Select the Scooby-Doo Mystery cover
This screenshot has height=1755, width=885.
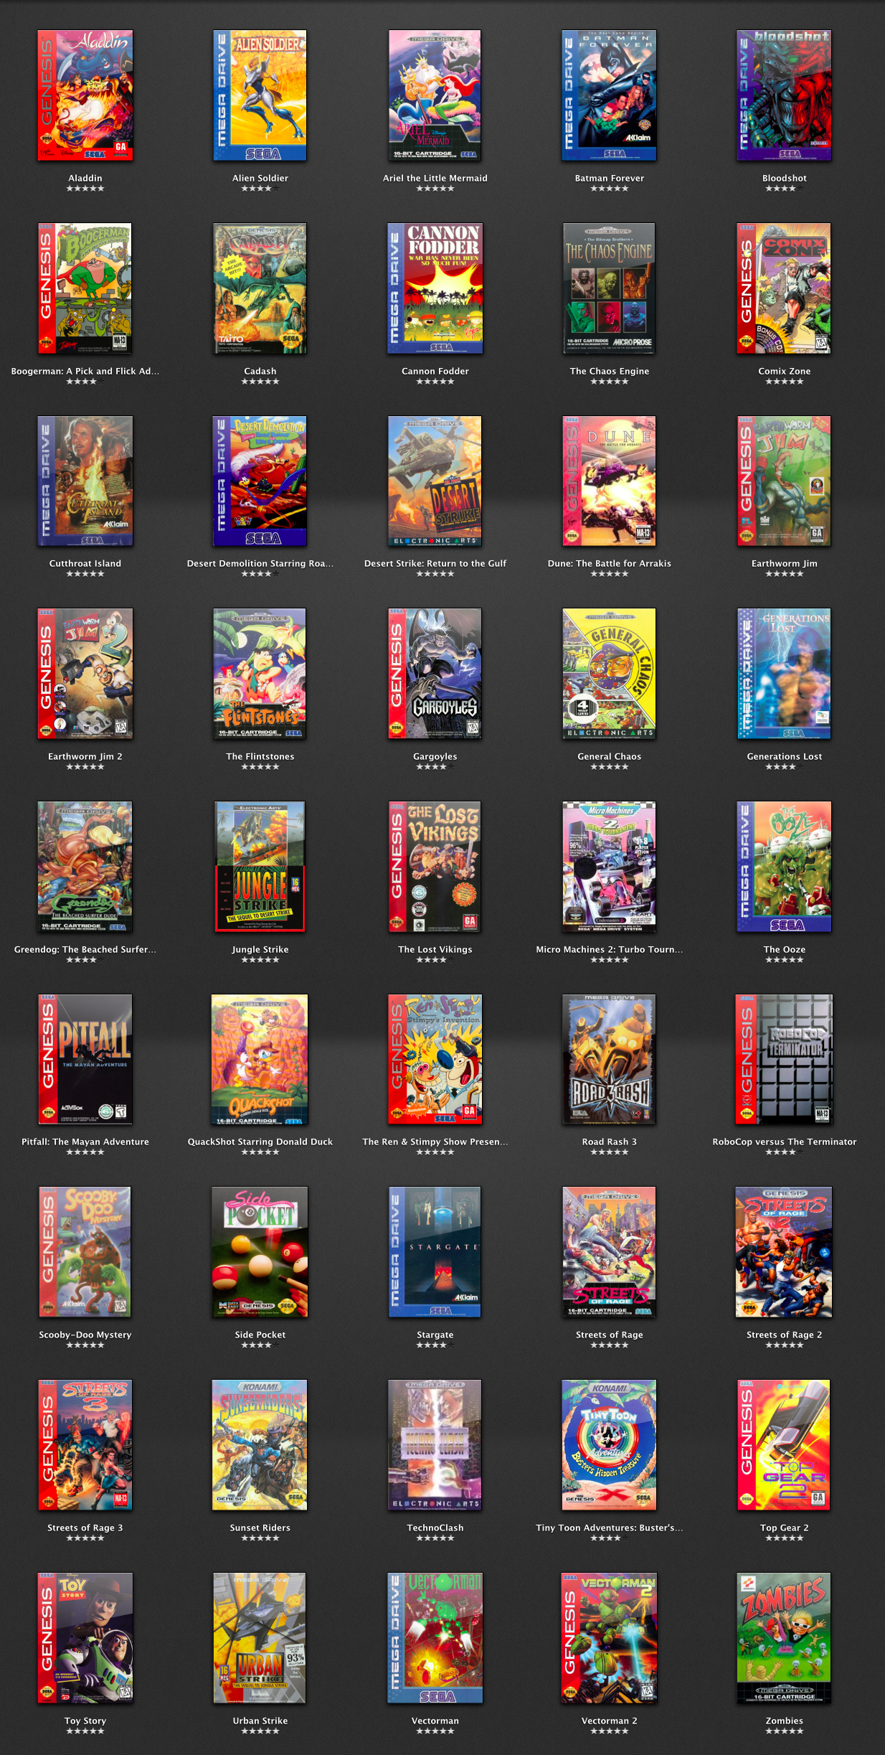click(85, 1252)
